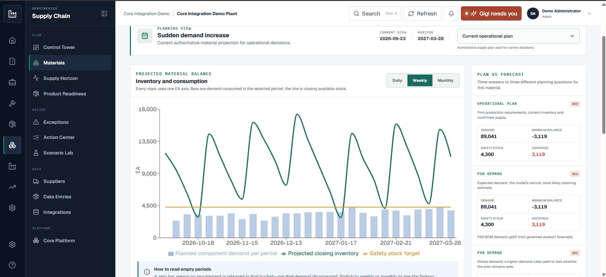Open the trending line icon in rail
The width and height of the screenshot is (606, 277).
pos(12,187)
